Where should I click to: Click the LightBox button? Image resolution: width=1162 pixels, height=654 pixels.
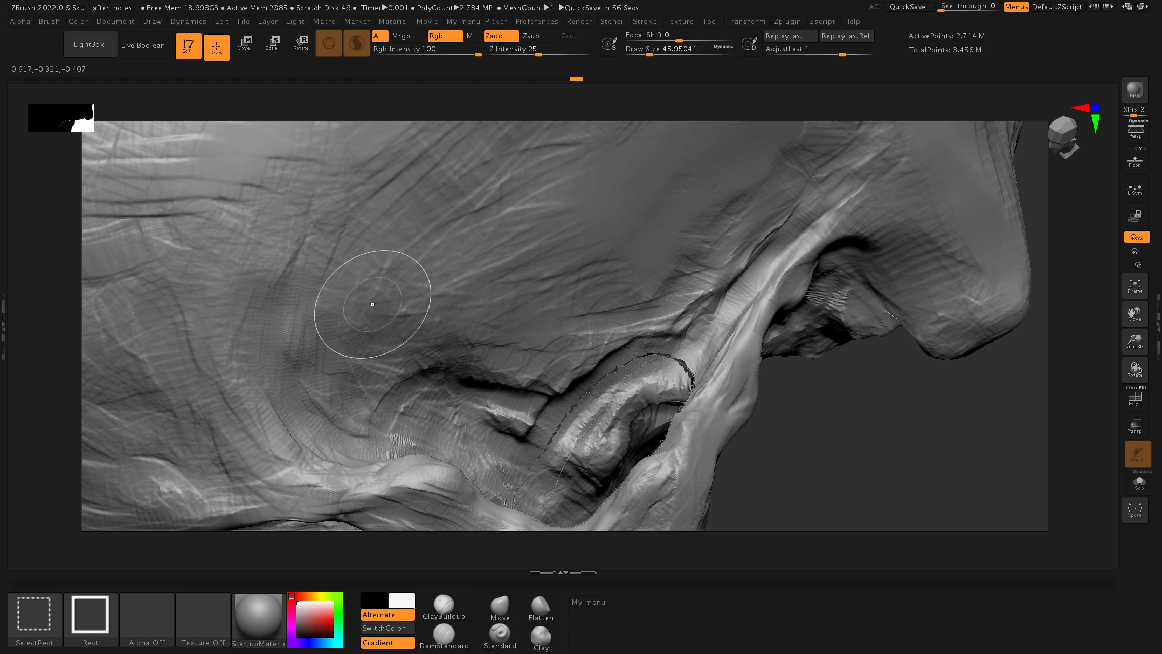[89, 44]
